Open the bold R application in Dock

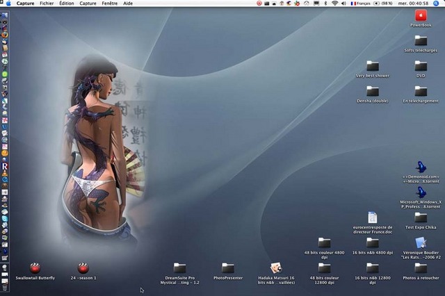[x=5, y=166]
